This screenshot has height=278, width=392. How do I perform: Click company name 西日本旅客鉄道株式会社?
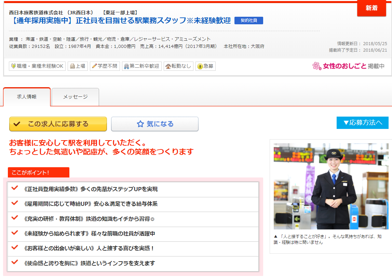click(36, 13)
